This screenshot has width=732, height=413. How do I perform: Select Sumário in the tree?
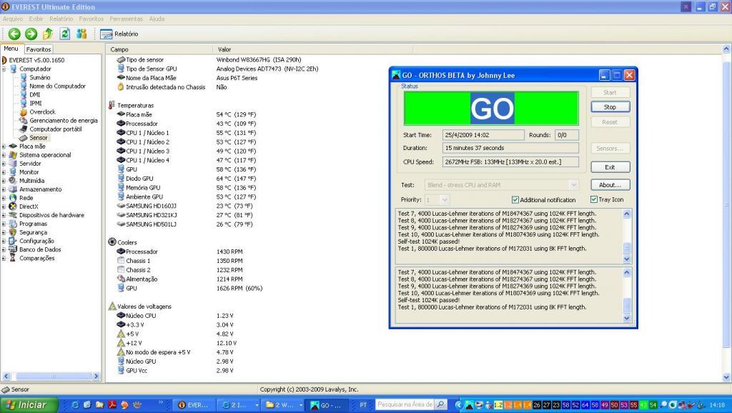(x=40, y=77)
